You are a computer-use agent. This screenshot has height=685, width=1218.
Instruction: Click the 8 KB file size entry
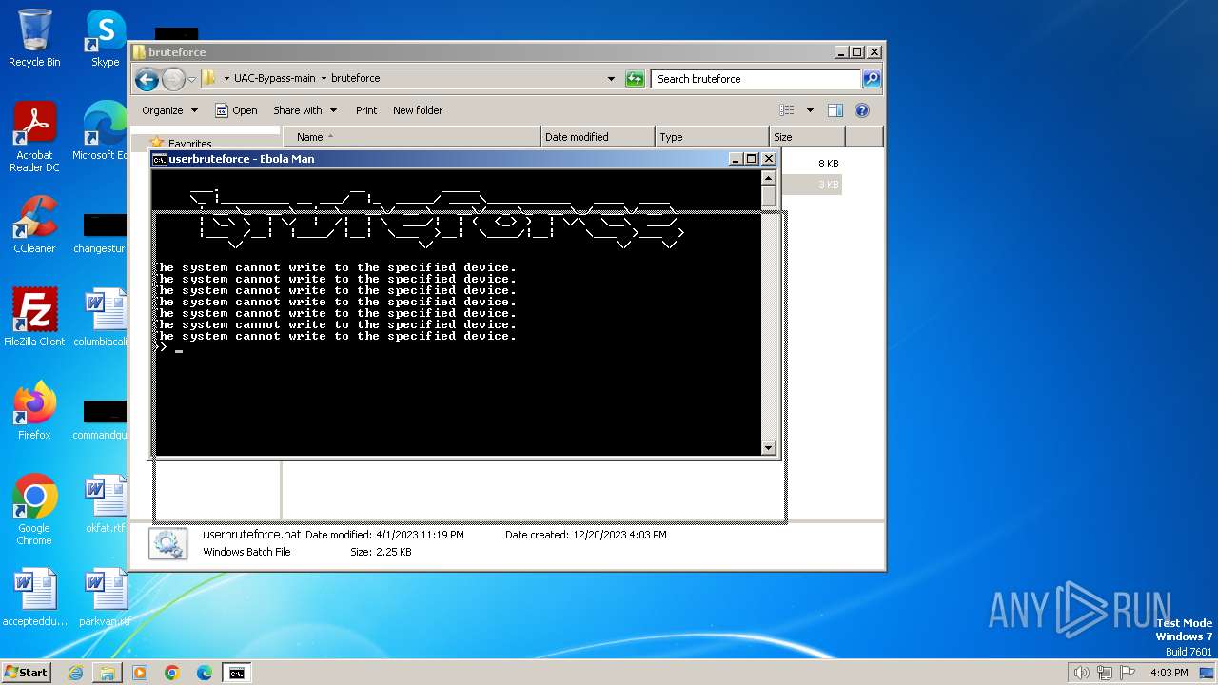(828, 164)
